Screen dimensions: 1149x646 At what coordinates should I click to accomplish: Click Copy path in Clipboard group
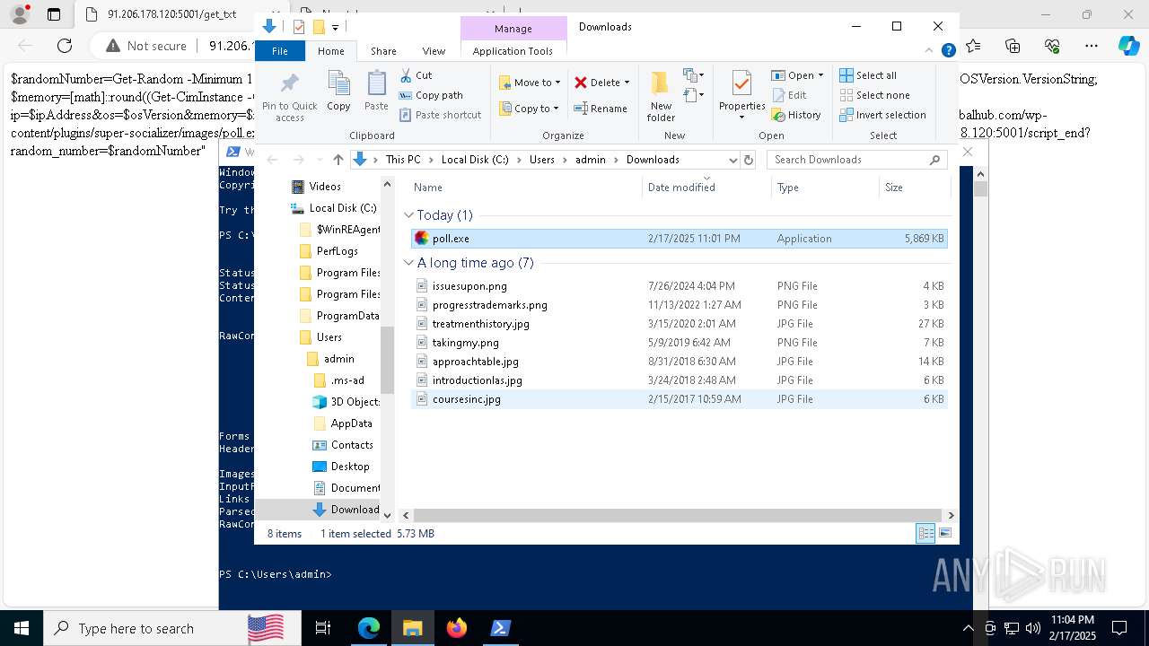click(x=432, y=95)
